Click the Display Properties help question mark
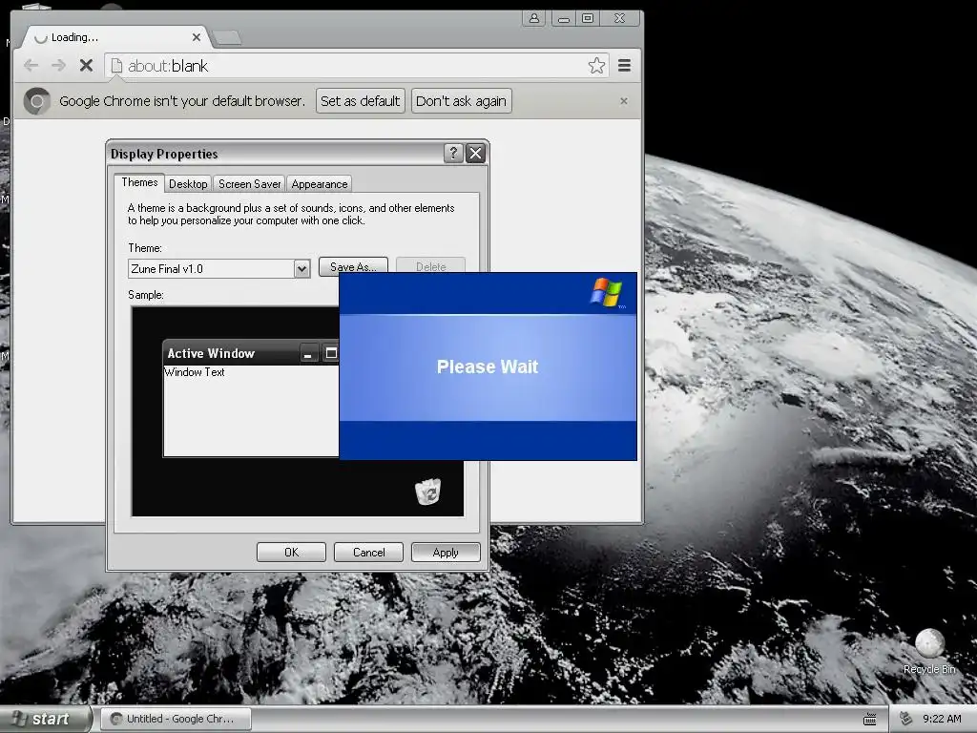This screenshot has height=733, width=977. tap(453, 153)
